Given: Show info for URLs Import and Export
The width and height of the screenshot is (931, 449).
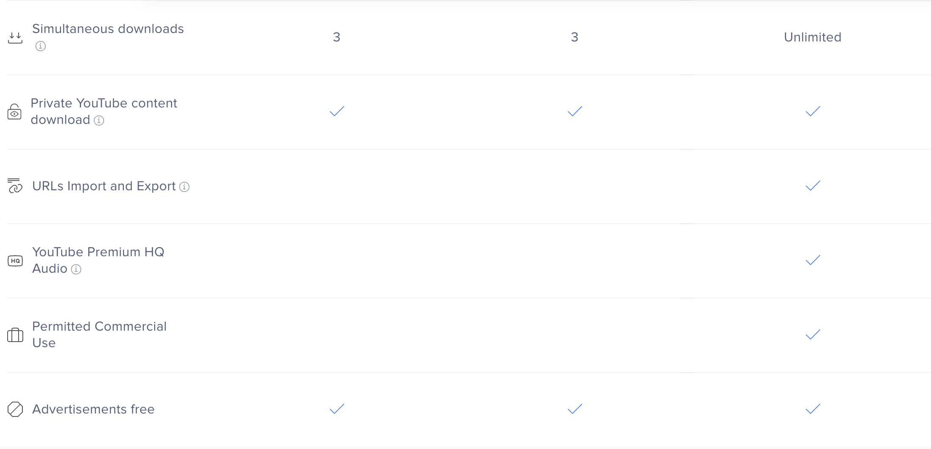Looking at the screenshot, I should tap(184, 187).
